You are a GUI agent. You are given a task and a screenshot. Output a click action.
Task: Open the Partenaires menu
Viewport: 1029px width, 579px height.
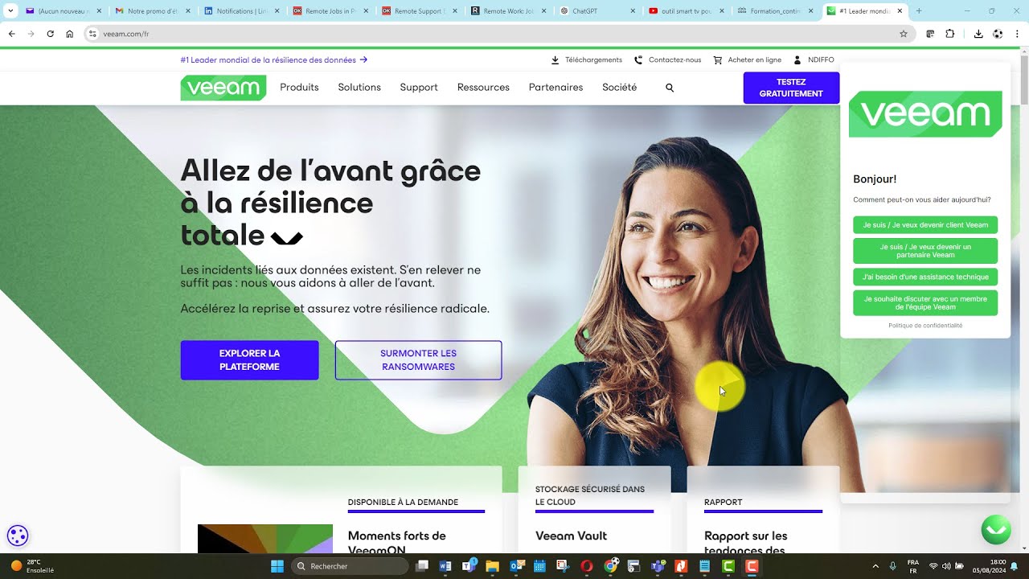click(555, 88)
